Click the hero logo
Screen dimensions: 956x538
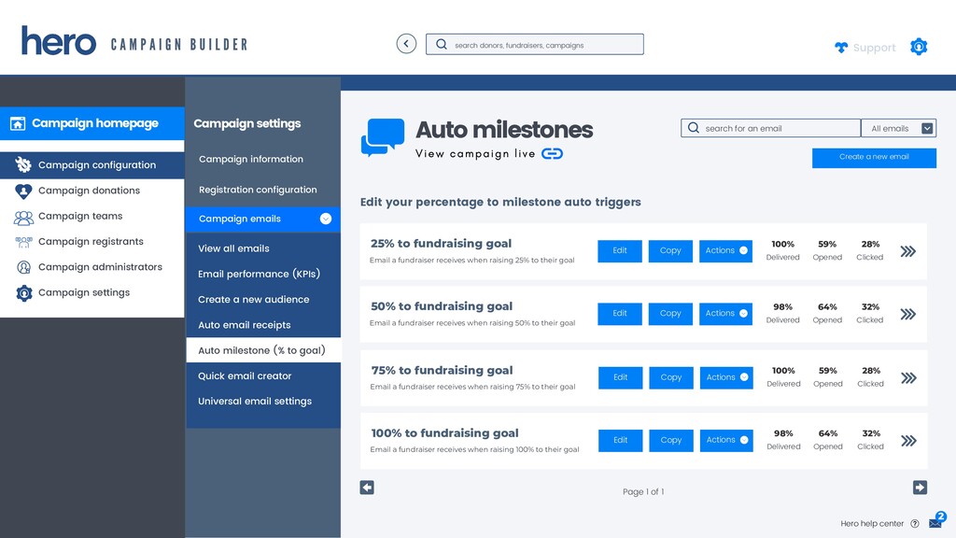point(59,41)
